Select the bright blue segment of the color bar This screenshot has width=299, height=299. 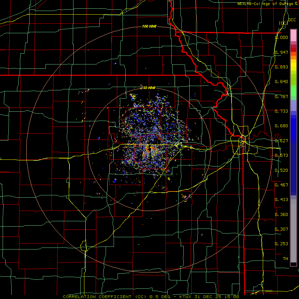click(x=293, y=130)
